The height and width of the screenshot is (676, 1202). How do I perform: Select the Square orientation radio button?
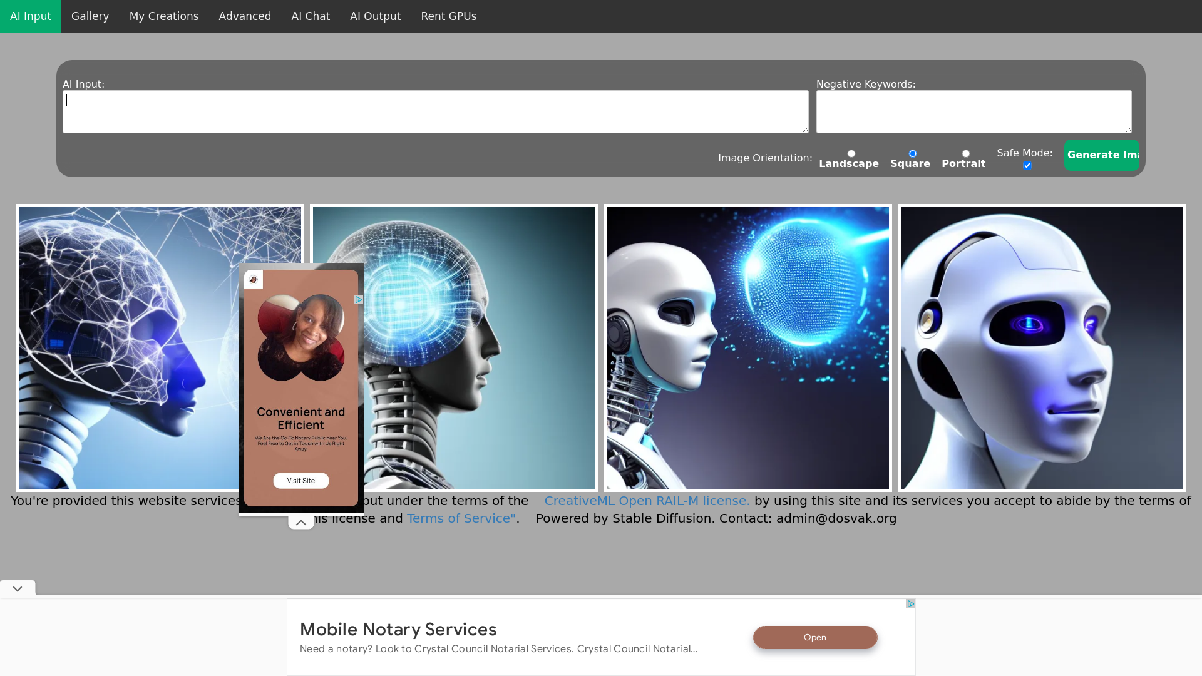[x=913, y=153]
